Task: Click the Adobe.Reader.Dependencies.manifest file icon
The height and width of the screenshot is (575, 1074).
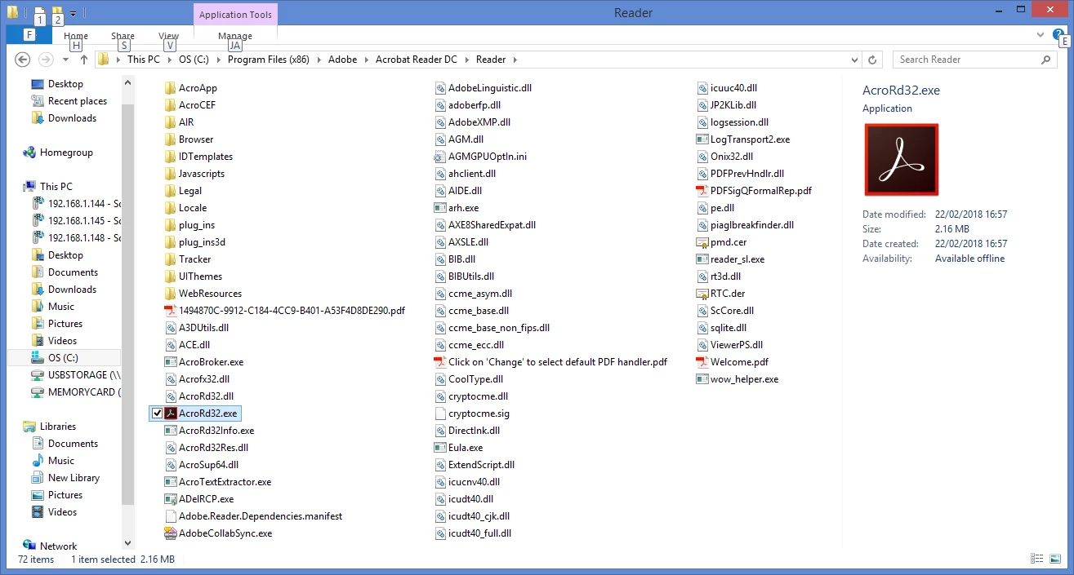Action: pyautogui.click(x=171, y=516)
